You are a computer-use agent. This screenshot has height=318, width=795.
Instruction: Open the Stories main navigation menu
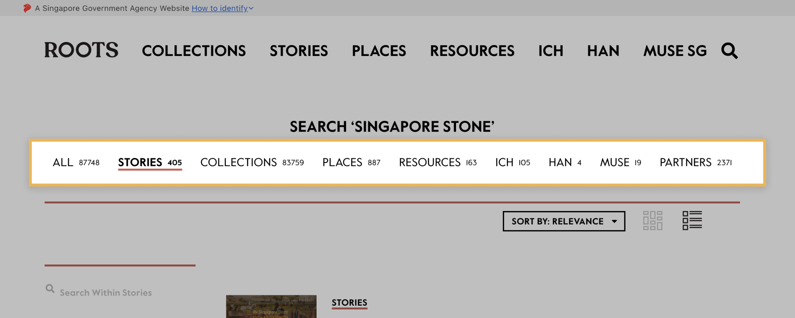tap(299, 51)
